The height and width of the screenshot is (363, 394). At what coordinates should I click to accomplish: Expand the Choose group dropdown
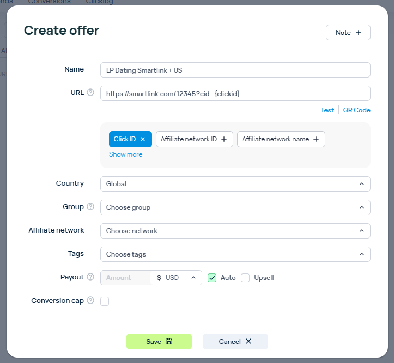pyautogui.click(x=235, y=207)
